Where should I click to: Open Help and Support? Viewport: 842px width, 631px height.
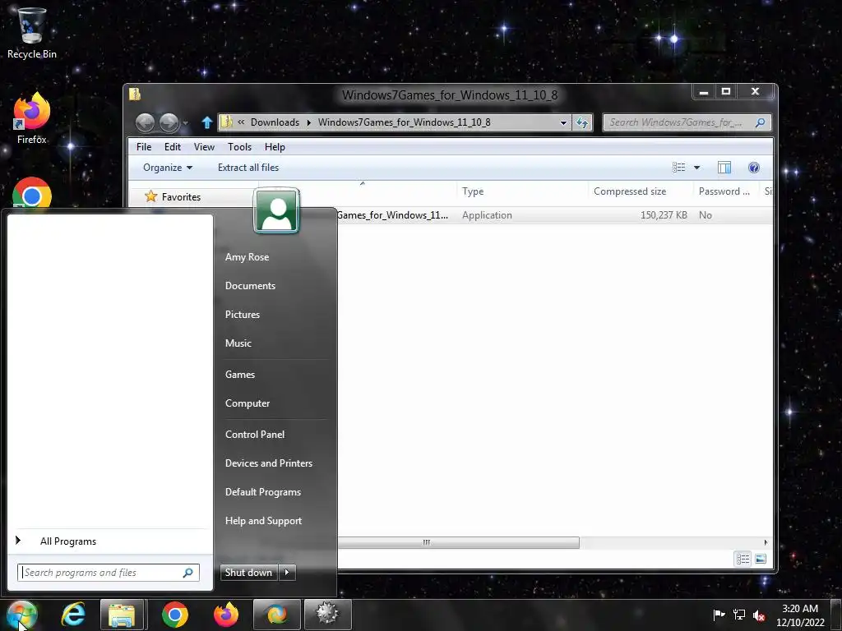(x=264, y=521)
